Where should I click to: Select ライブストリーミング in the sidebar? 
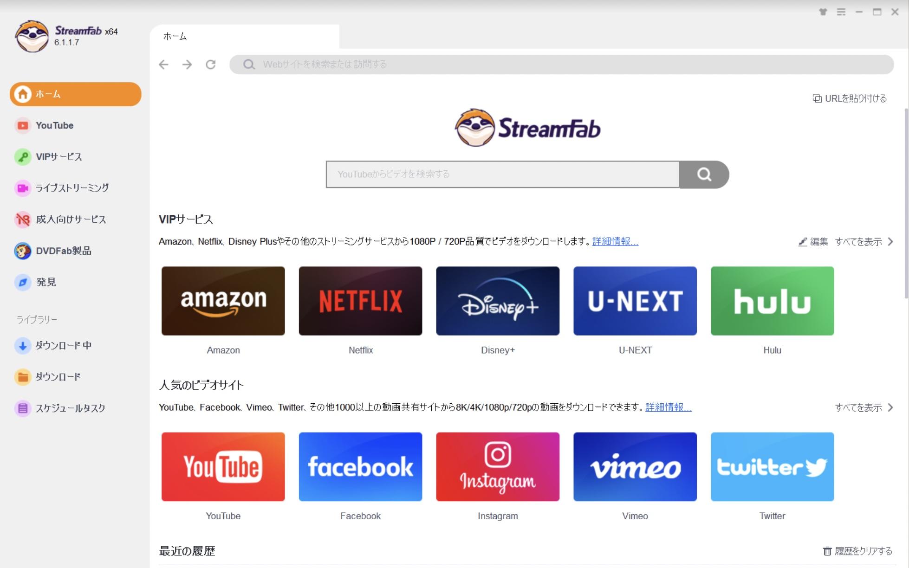coord(76,188)
